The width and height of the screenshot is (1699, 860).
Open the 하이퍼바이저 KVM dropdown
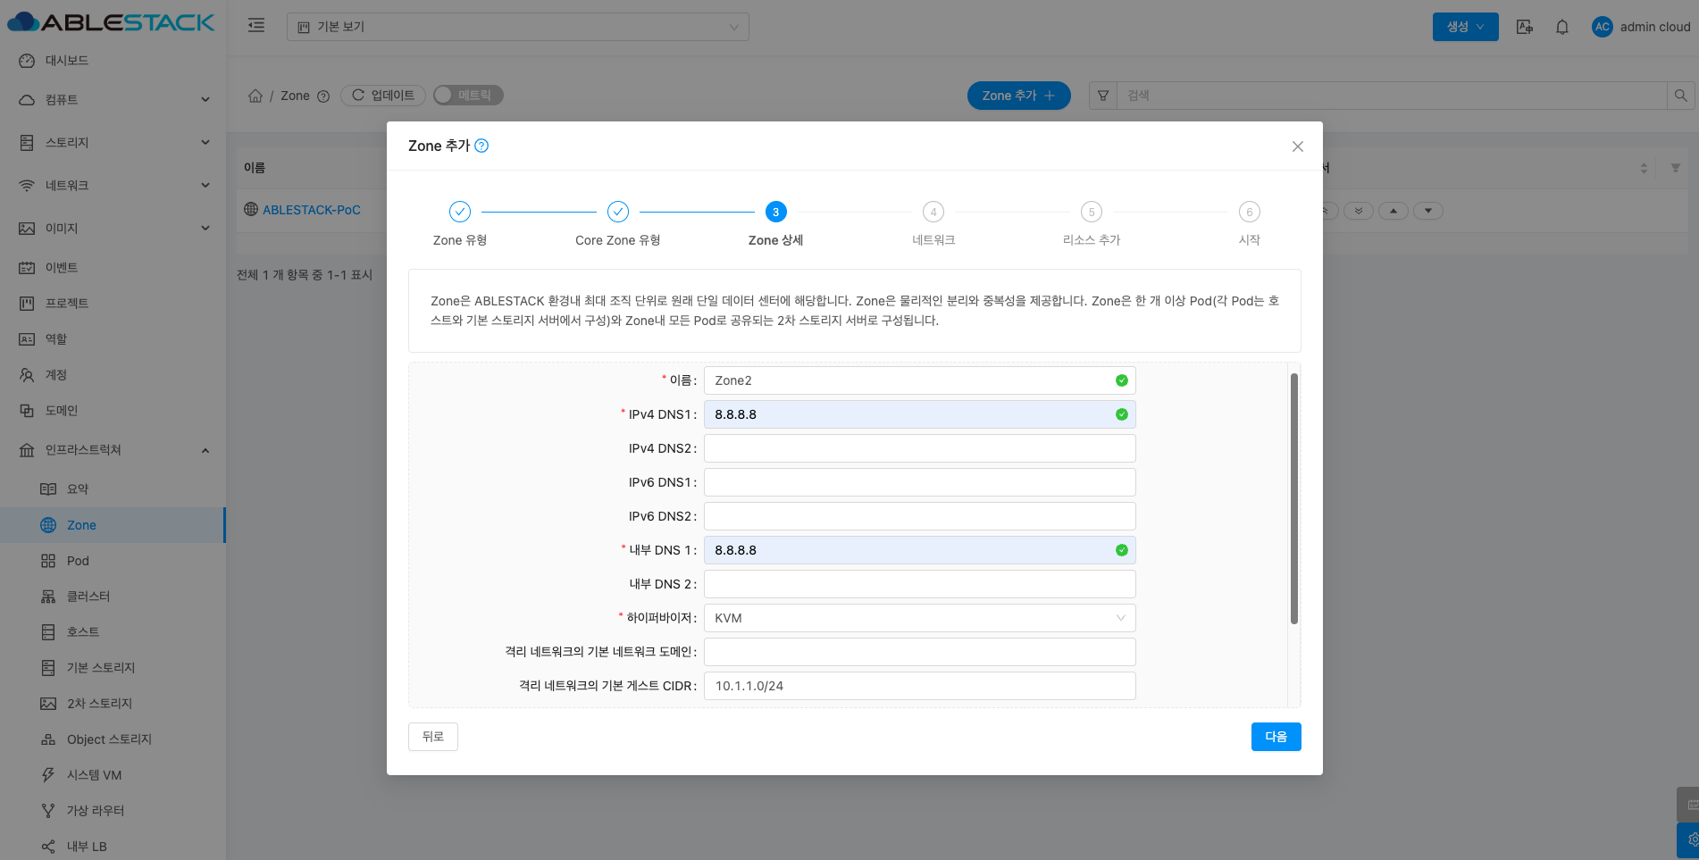[919, 618]
